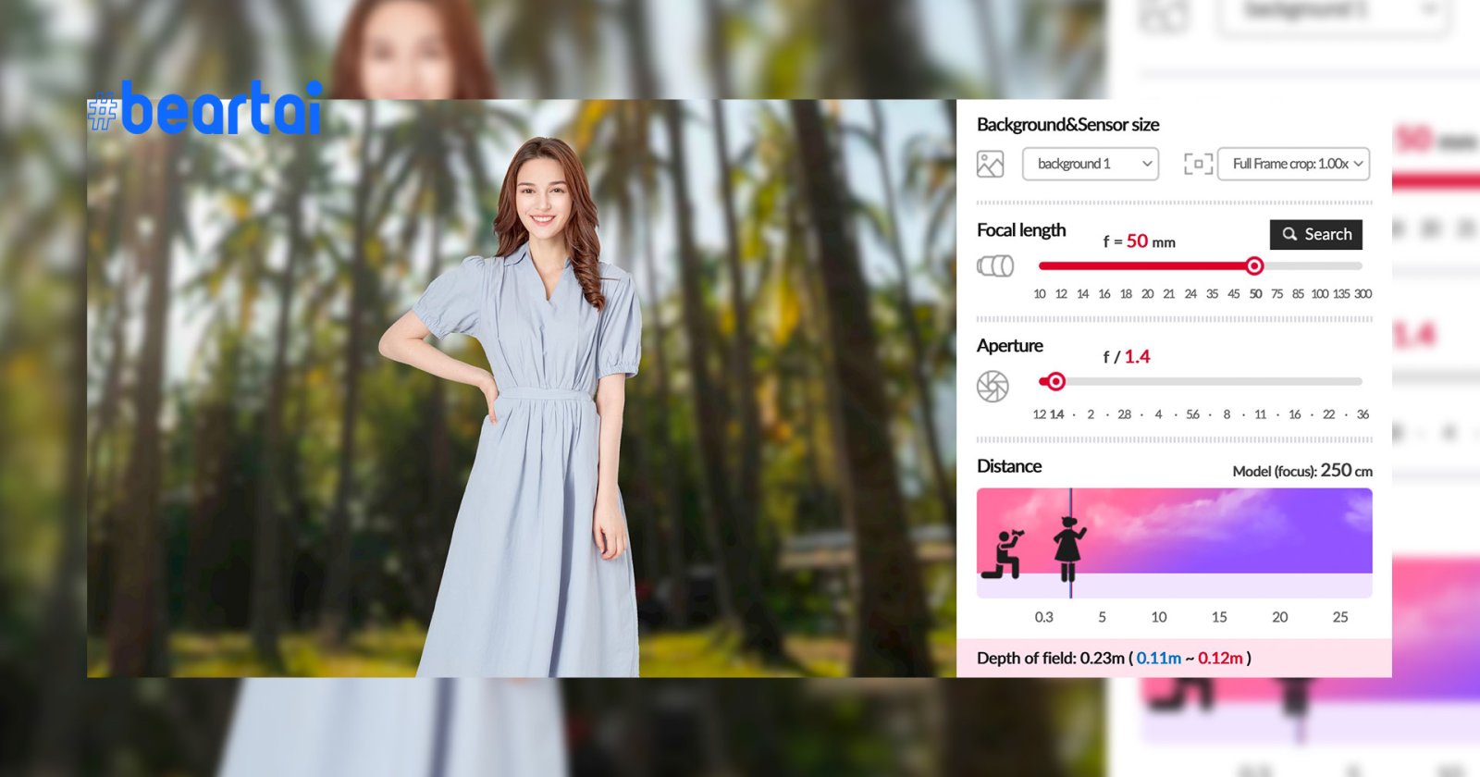The width and height of the screenshot is (1480, 777).
Task: Set aperture to 2 on scale
Action: point(1091,414)
